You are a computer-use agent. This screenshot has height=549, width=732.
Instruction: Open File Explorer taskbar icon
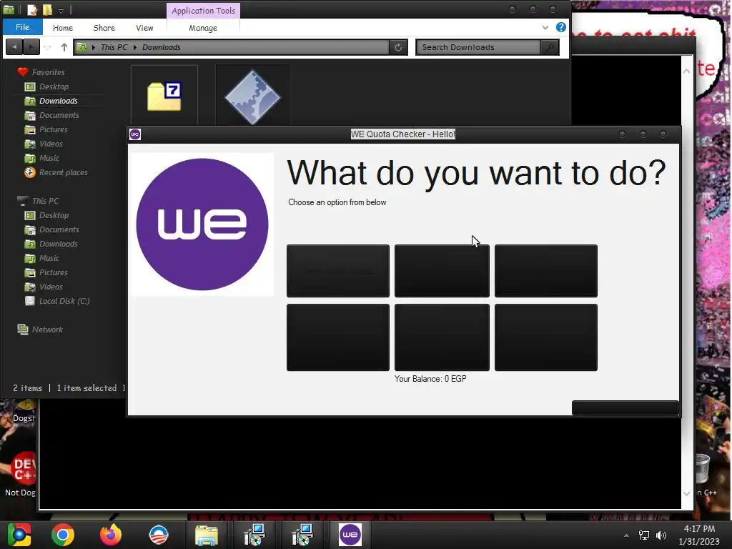pos(207,535)
